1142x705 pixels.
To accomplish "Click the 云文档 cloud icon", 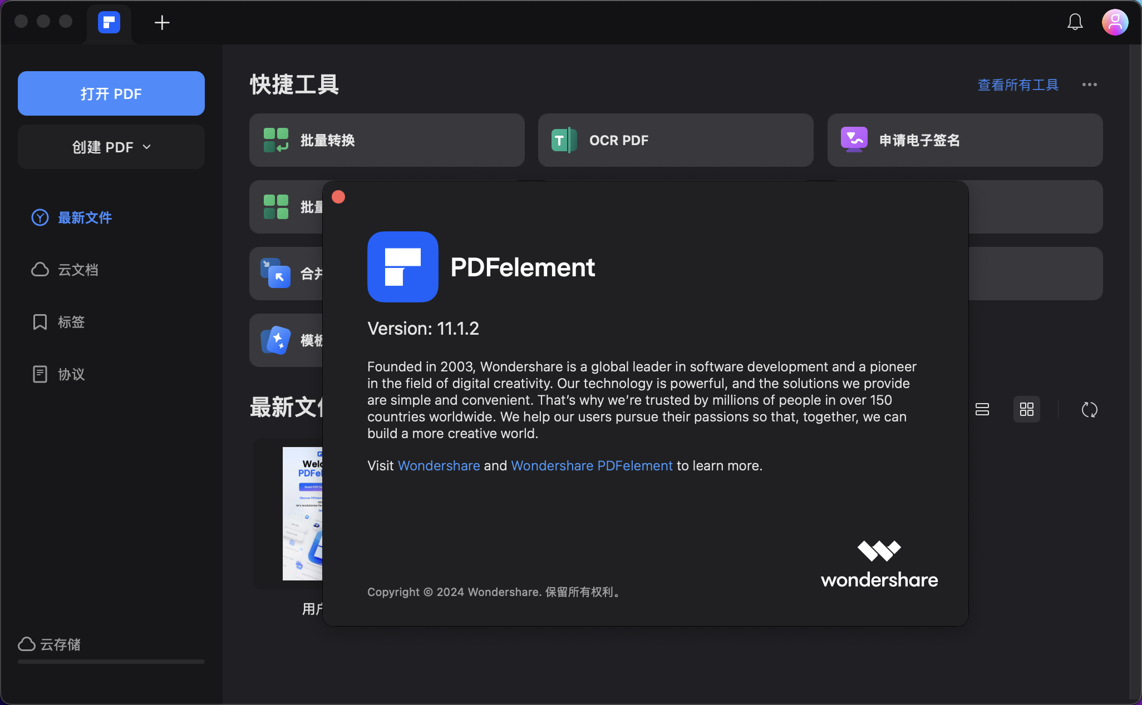I will tap(40, 270).
